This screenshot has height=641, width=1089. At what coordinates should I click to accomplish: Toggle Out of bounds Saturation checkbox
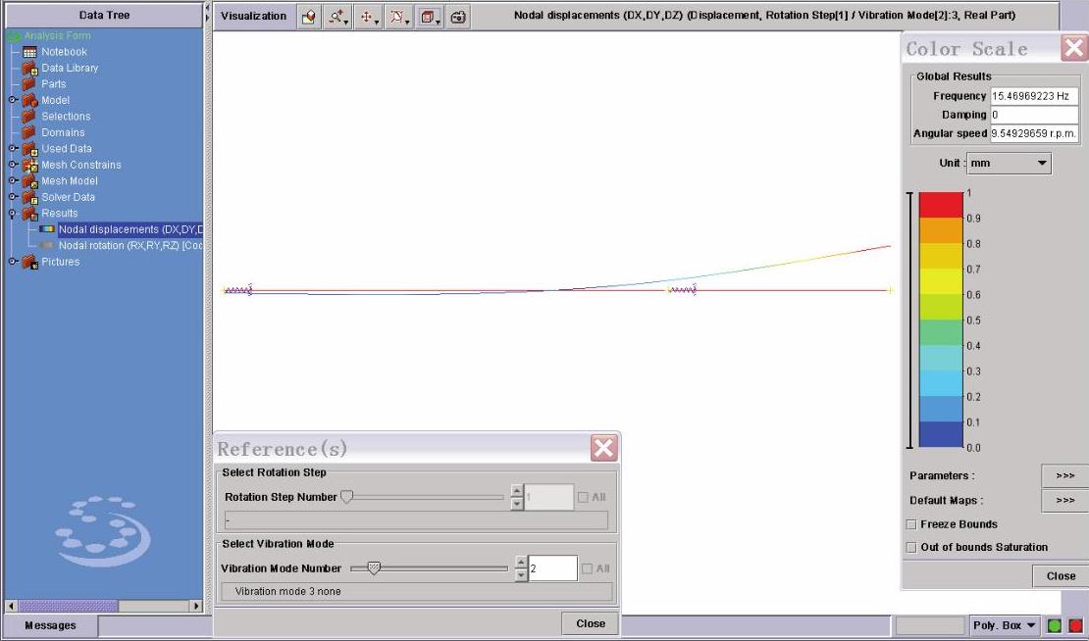coord(911,547)
